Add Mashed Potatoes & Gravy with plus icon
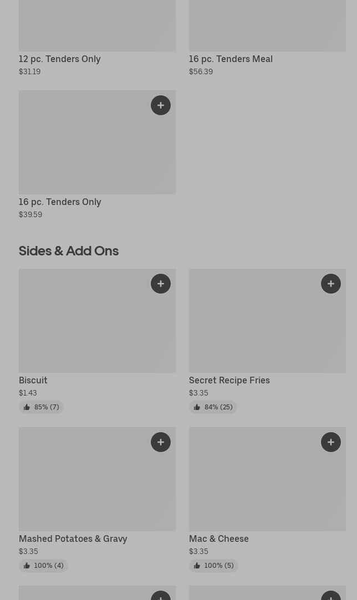This screenshot has height=600, width=357. 161,442
